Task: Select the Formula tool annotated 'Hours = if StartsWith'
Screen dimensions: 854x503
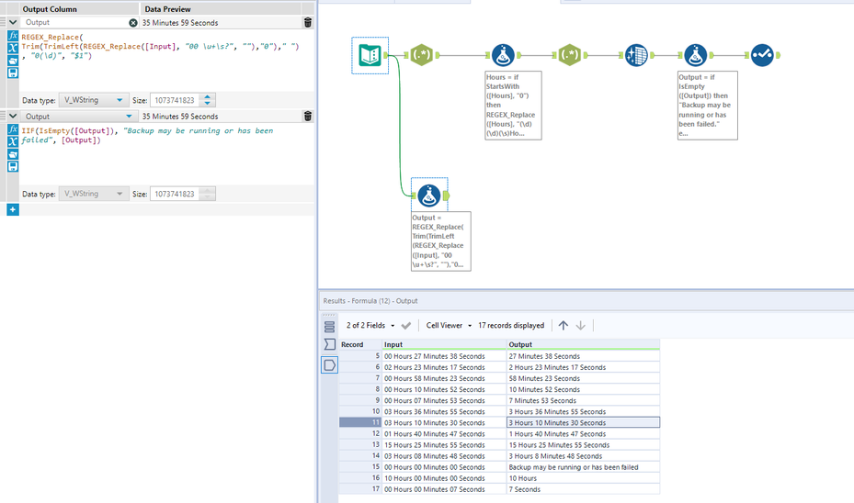Action: [503, 55]
